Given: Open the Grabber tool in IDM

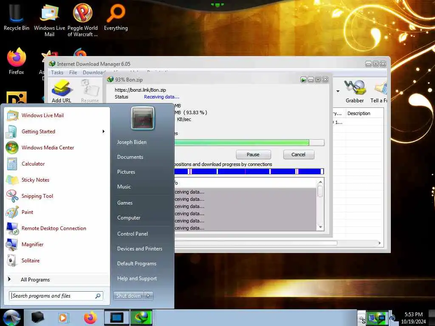Looking at the screenshot, I should pyautogui.click(x=355, y=91).
